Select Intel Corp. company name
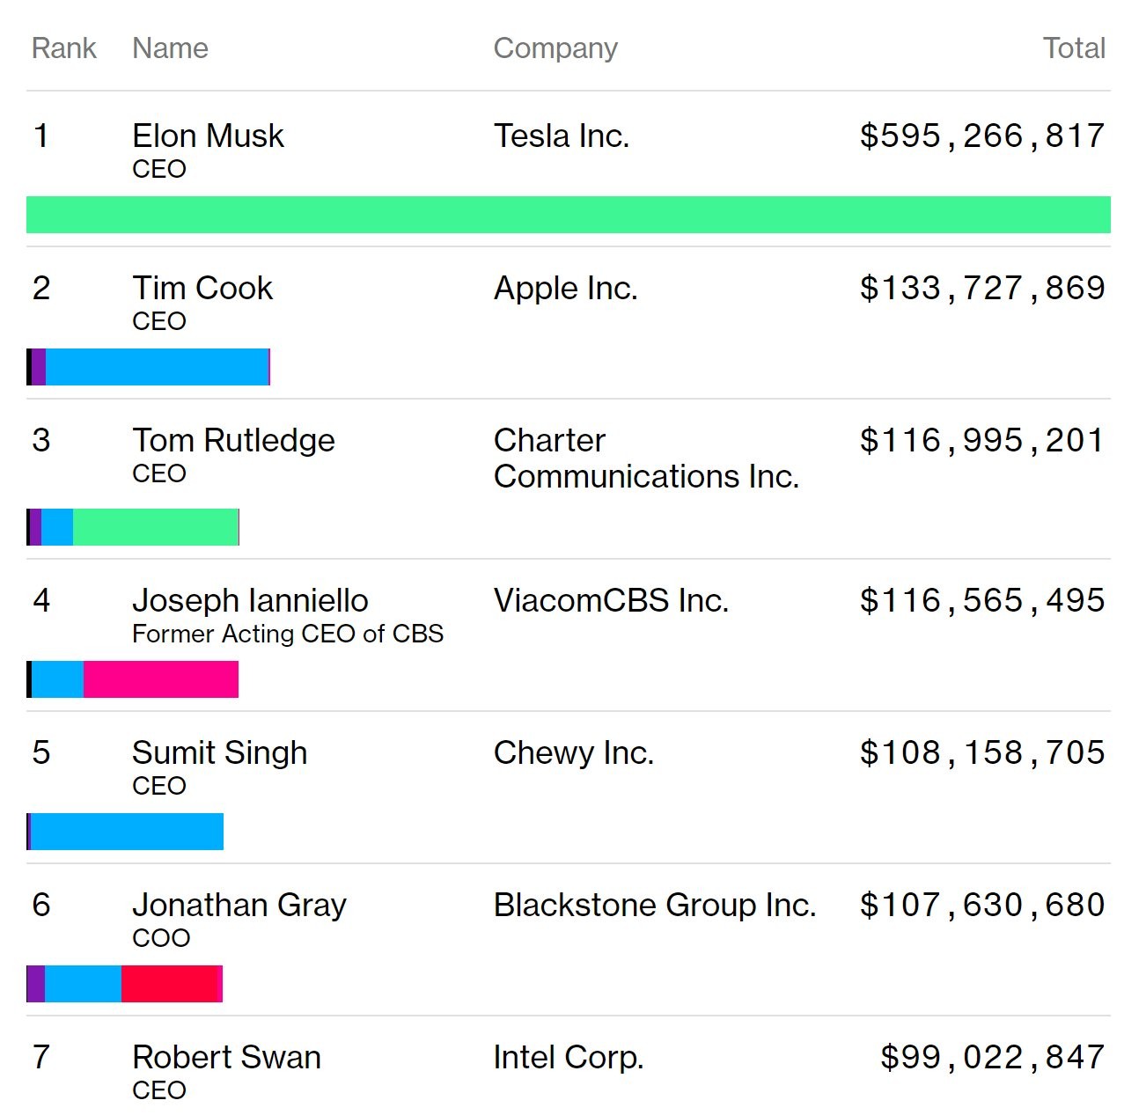 (x=568, y=1058)
